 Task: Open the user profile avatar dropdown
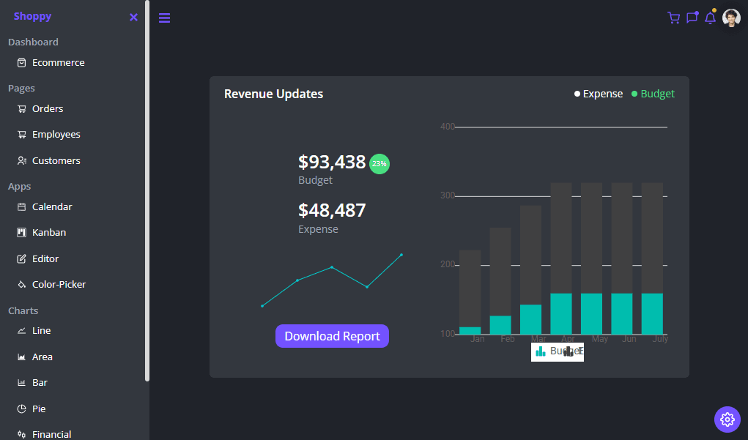pyautogui.click(x=731, y=17)
